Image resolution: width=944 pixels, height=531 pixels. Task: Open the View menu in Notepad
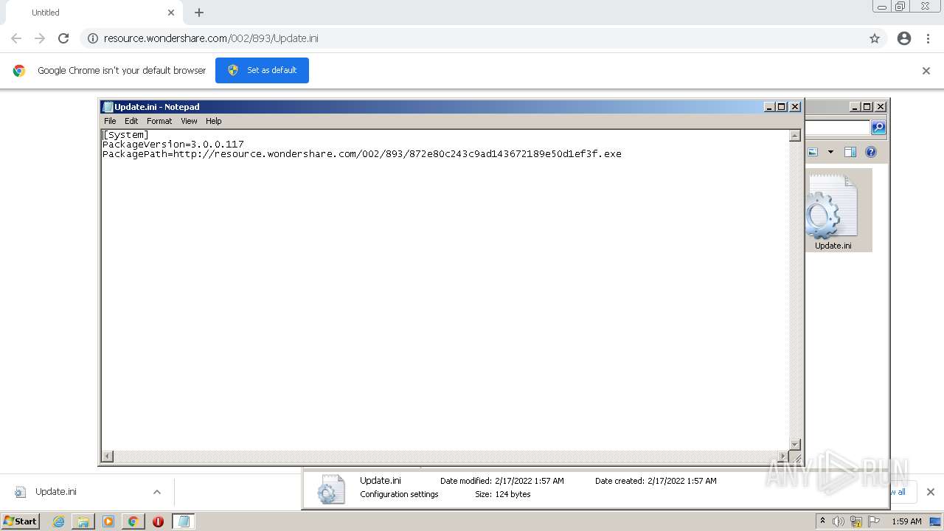[x=189, y=121]
